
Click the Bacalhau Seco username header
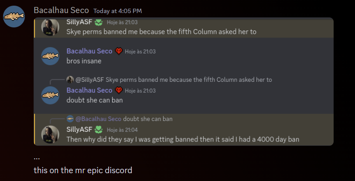[x=61, y=10]
